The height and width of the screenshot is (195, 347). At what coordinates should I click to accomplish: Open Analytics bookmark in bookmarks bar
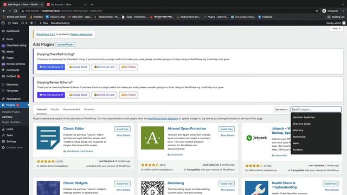point(36,17)
